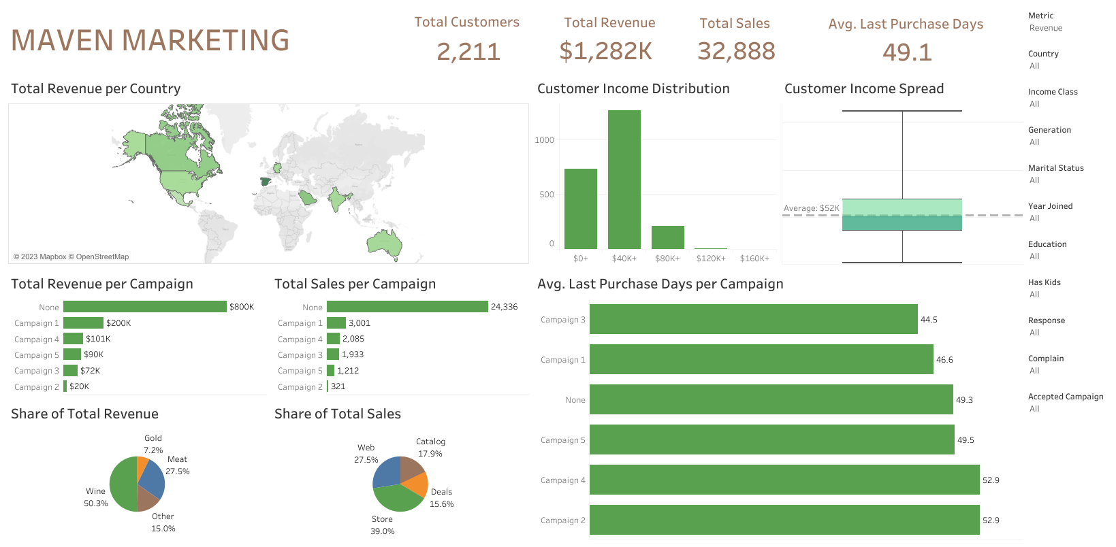
Task: Select the $0+ income bar
Action: point(580,209)
